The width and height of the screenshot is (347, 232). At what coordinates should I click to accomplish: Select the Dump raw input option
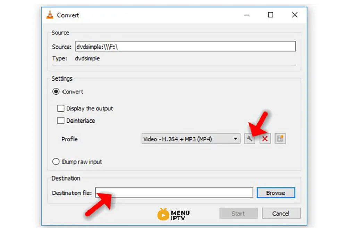56,161
